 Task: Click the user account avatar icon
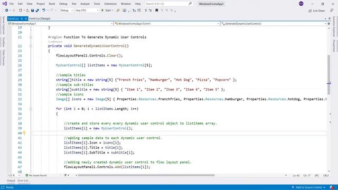point(301,4)
